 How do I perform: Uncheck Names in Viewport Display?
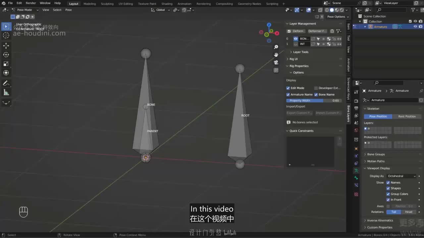(388, 182)
